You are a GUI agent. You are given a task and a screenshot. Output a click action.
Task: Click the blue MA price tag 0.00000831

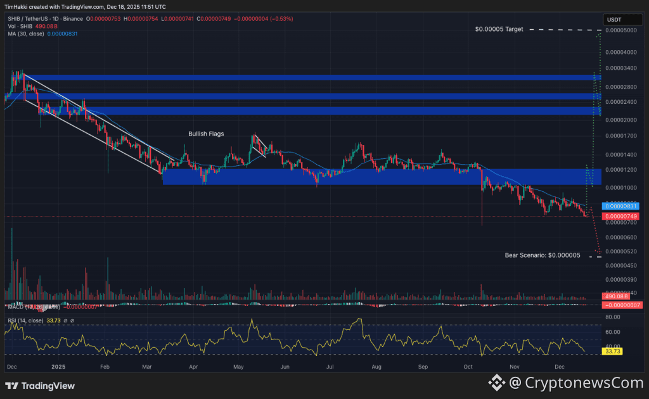(x=621, y=206)
